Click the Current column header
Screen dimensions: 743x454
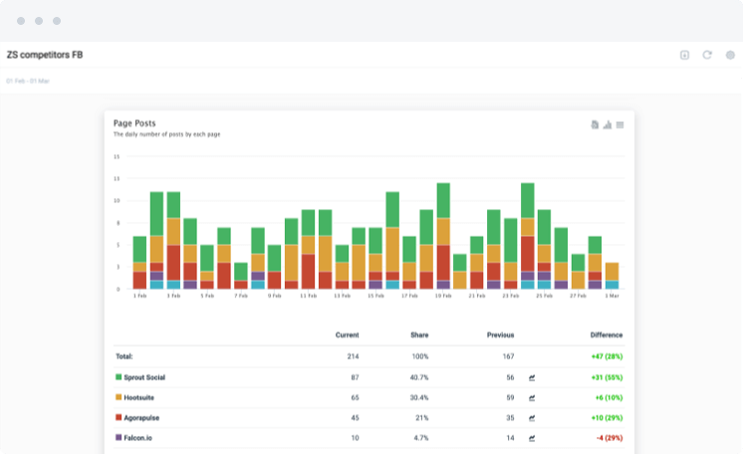pyautogui.click(x=348, y=336)
